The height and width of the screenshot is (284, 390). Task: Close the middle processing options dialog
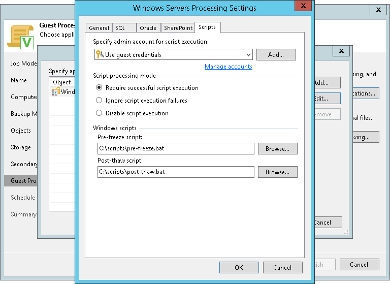341,51
